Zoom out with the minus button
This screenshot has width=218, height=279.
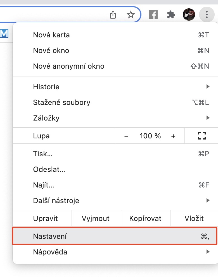click(x=126, y=136)
